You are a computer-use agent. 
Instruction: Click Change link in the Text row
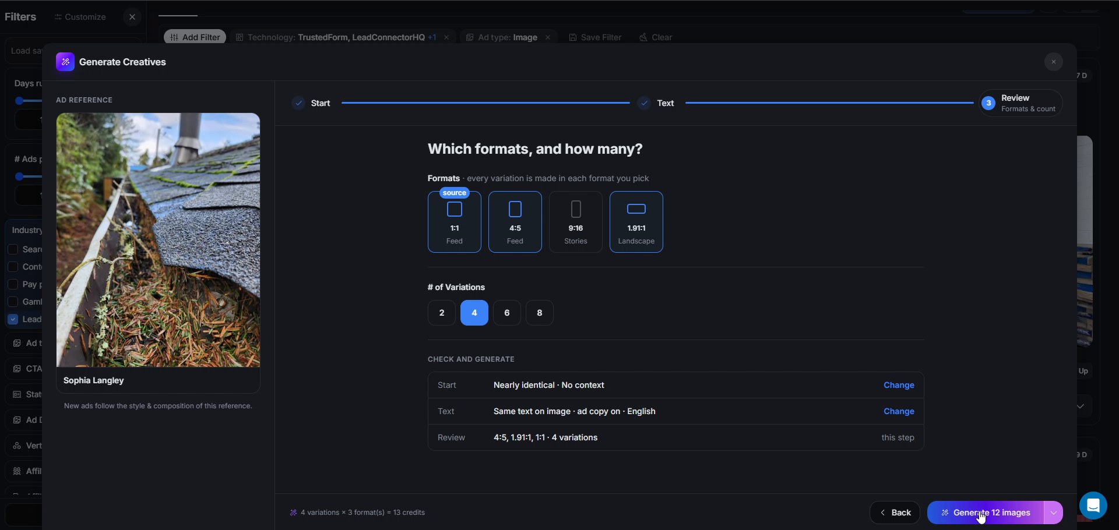click(x=899, y=411)
